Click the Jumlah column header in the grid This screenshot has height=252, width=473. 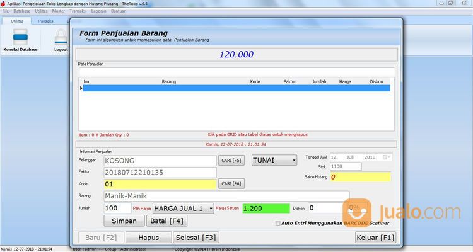tap(319, 81)
